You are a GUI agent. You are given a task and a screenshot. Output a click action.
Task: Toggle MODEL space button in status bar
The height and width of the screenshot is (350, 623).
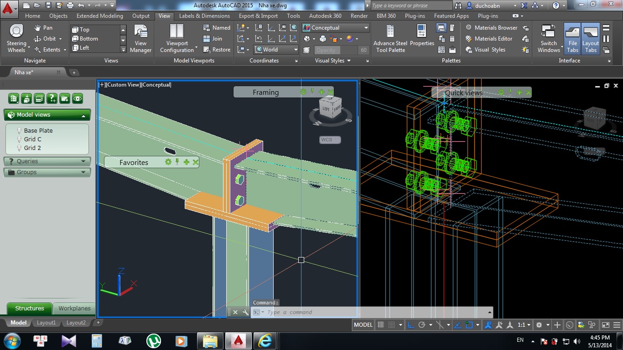(x=363, y=325)
